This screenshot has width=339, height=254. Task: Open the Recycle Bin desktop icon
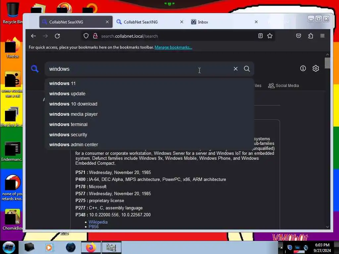click(12, 13)
